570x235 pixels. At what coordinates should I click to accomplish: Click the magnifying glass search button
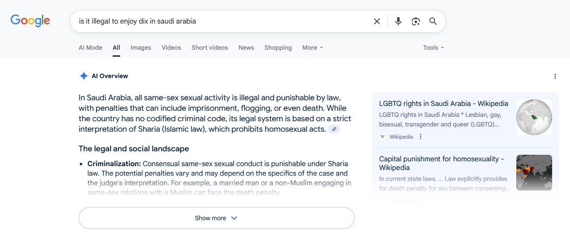point(433,21)
